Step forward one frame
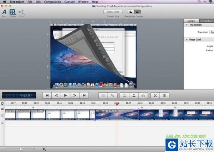 75,95
